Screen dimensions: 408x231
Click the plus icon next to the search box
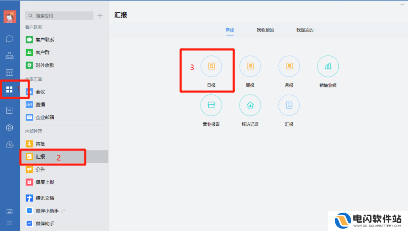click(100, 16)
